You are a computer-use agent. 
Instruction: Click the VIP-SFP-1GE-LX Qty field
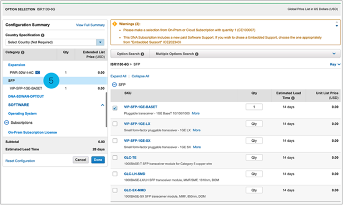click(x=254, y=124)
